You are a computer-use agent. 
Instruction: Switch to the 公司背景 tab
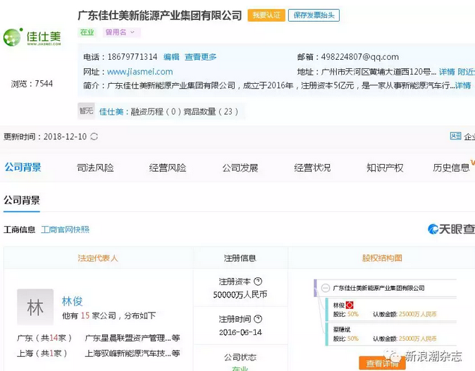[x=23, y=168]
